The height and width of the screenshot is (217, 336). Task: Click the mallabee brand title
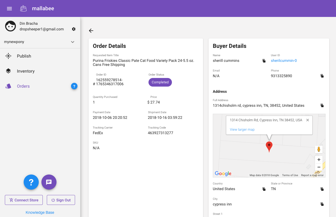[43, 8]
